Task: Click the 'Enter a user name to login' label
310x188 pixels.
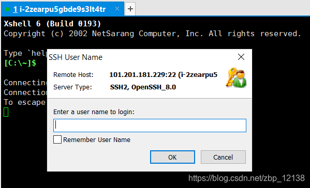Action: pyautogui.click(x=94, y=112)
